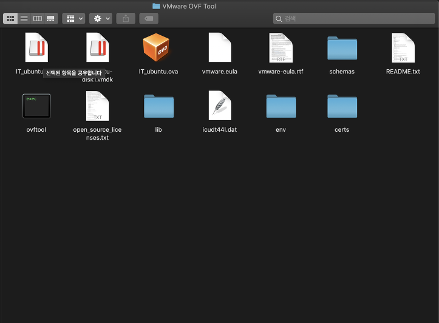Click the ovftool file name label
The width and height of the screenshot is (439, 323).
36,129
